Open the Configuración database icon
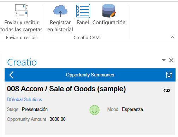Screen dimensions: 178x137 (109, 11)
